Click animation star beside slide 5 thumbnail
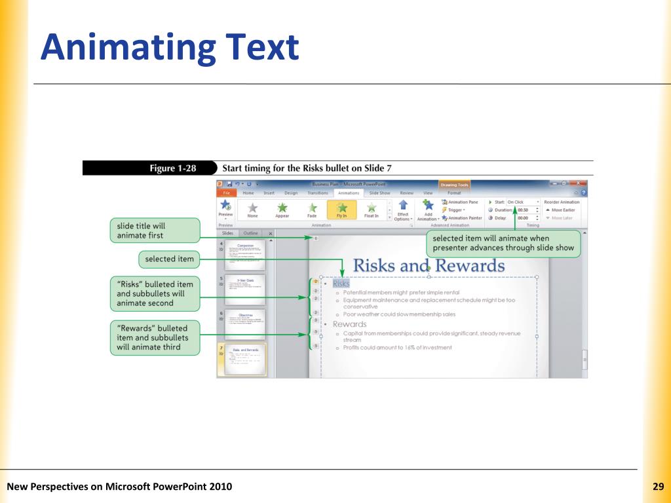This screenshot has height=503, width=671. pos(221,284)
